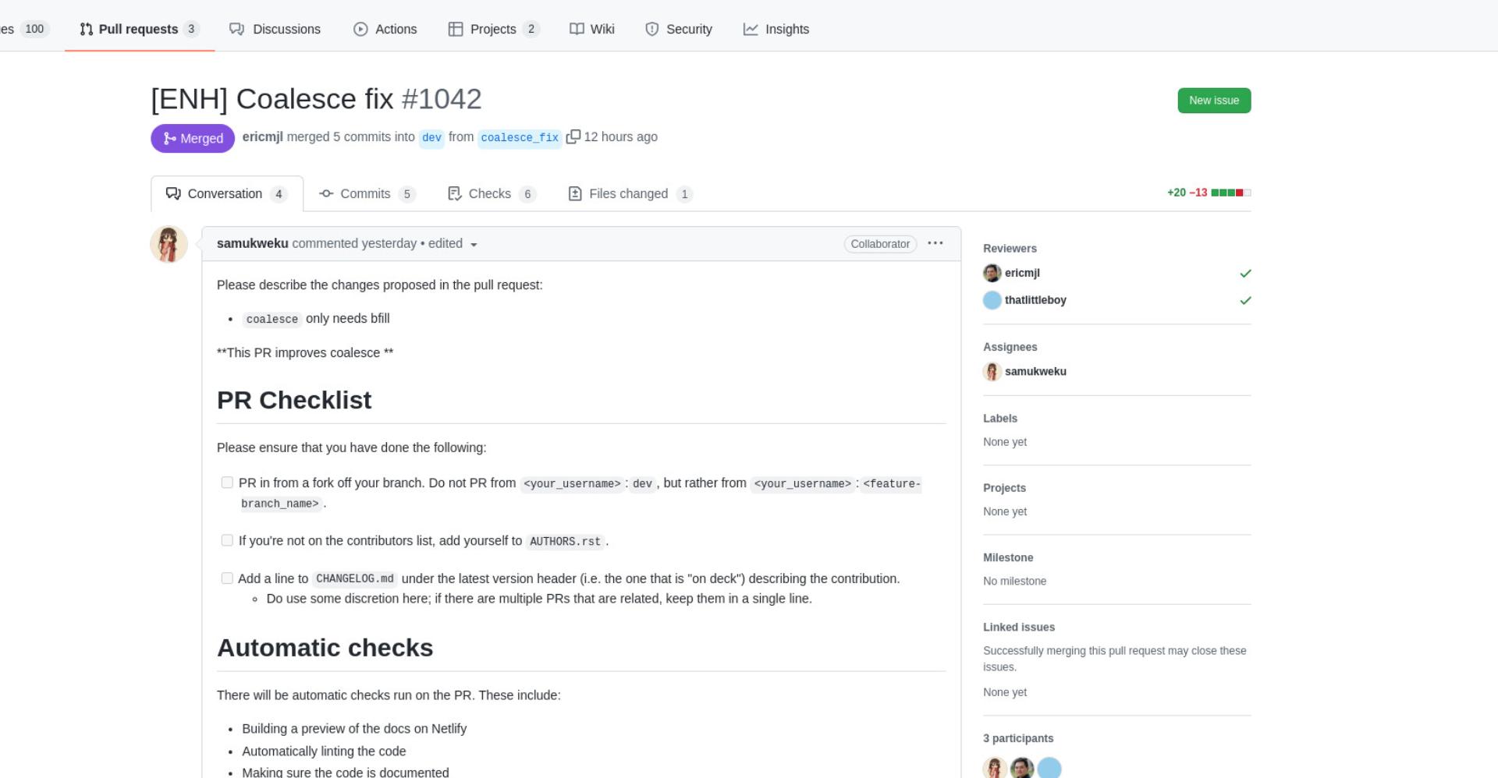Open the comment options ellipsis menu
This screenshot has width=1498, height=778.
click(x=935, y=243)
